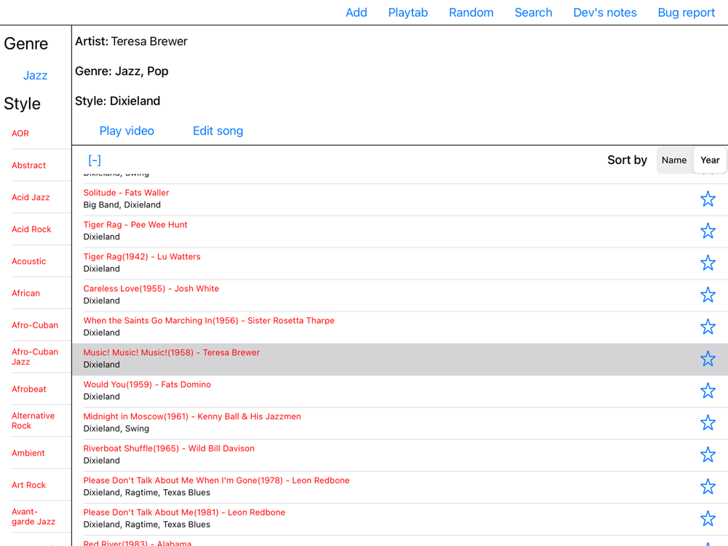Favorite Would You(1959) by Fats Domino
The width and height of the screenshot is (728, 546).
click(708, 391)
